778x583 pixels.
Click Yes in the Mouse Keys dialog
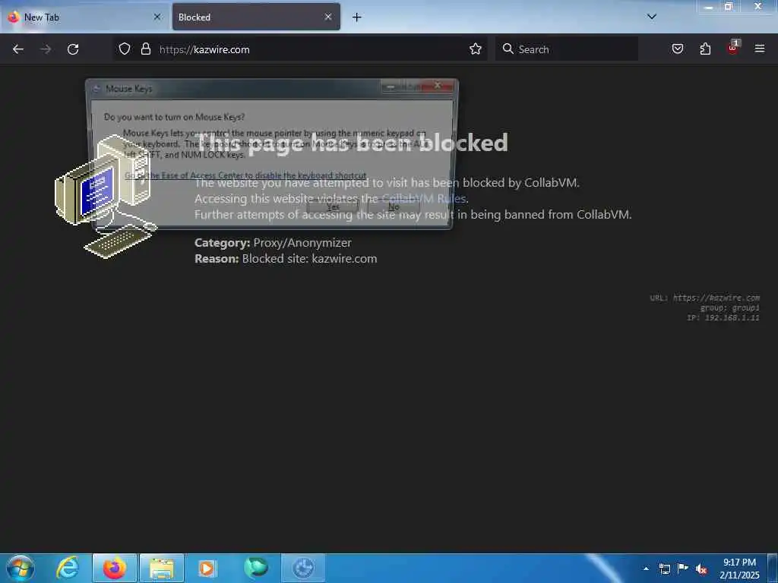click(333, 206)
